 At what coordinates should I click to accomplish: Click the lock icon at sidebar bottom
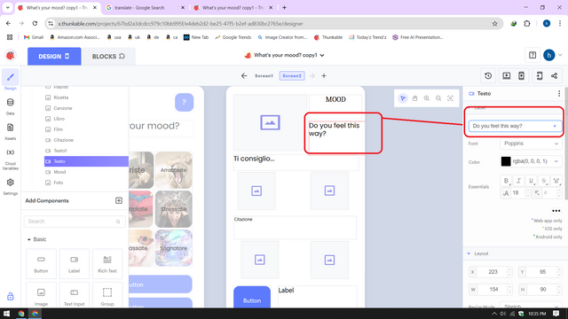point(10,296)
